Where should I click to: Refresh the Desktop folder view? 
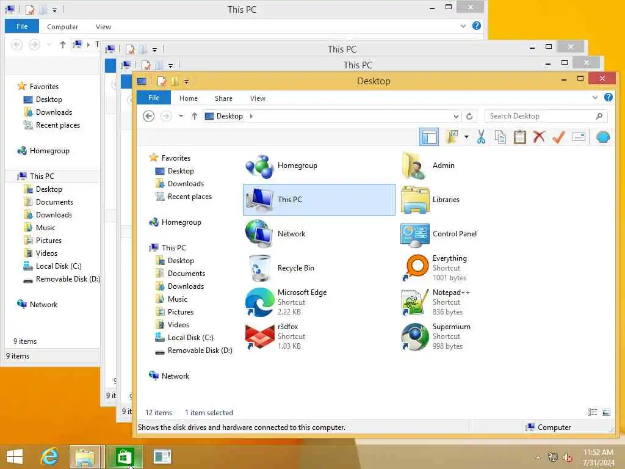point(469,116)
